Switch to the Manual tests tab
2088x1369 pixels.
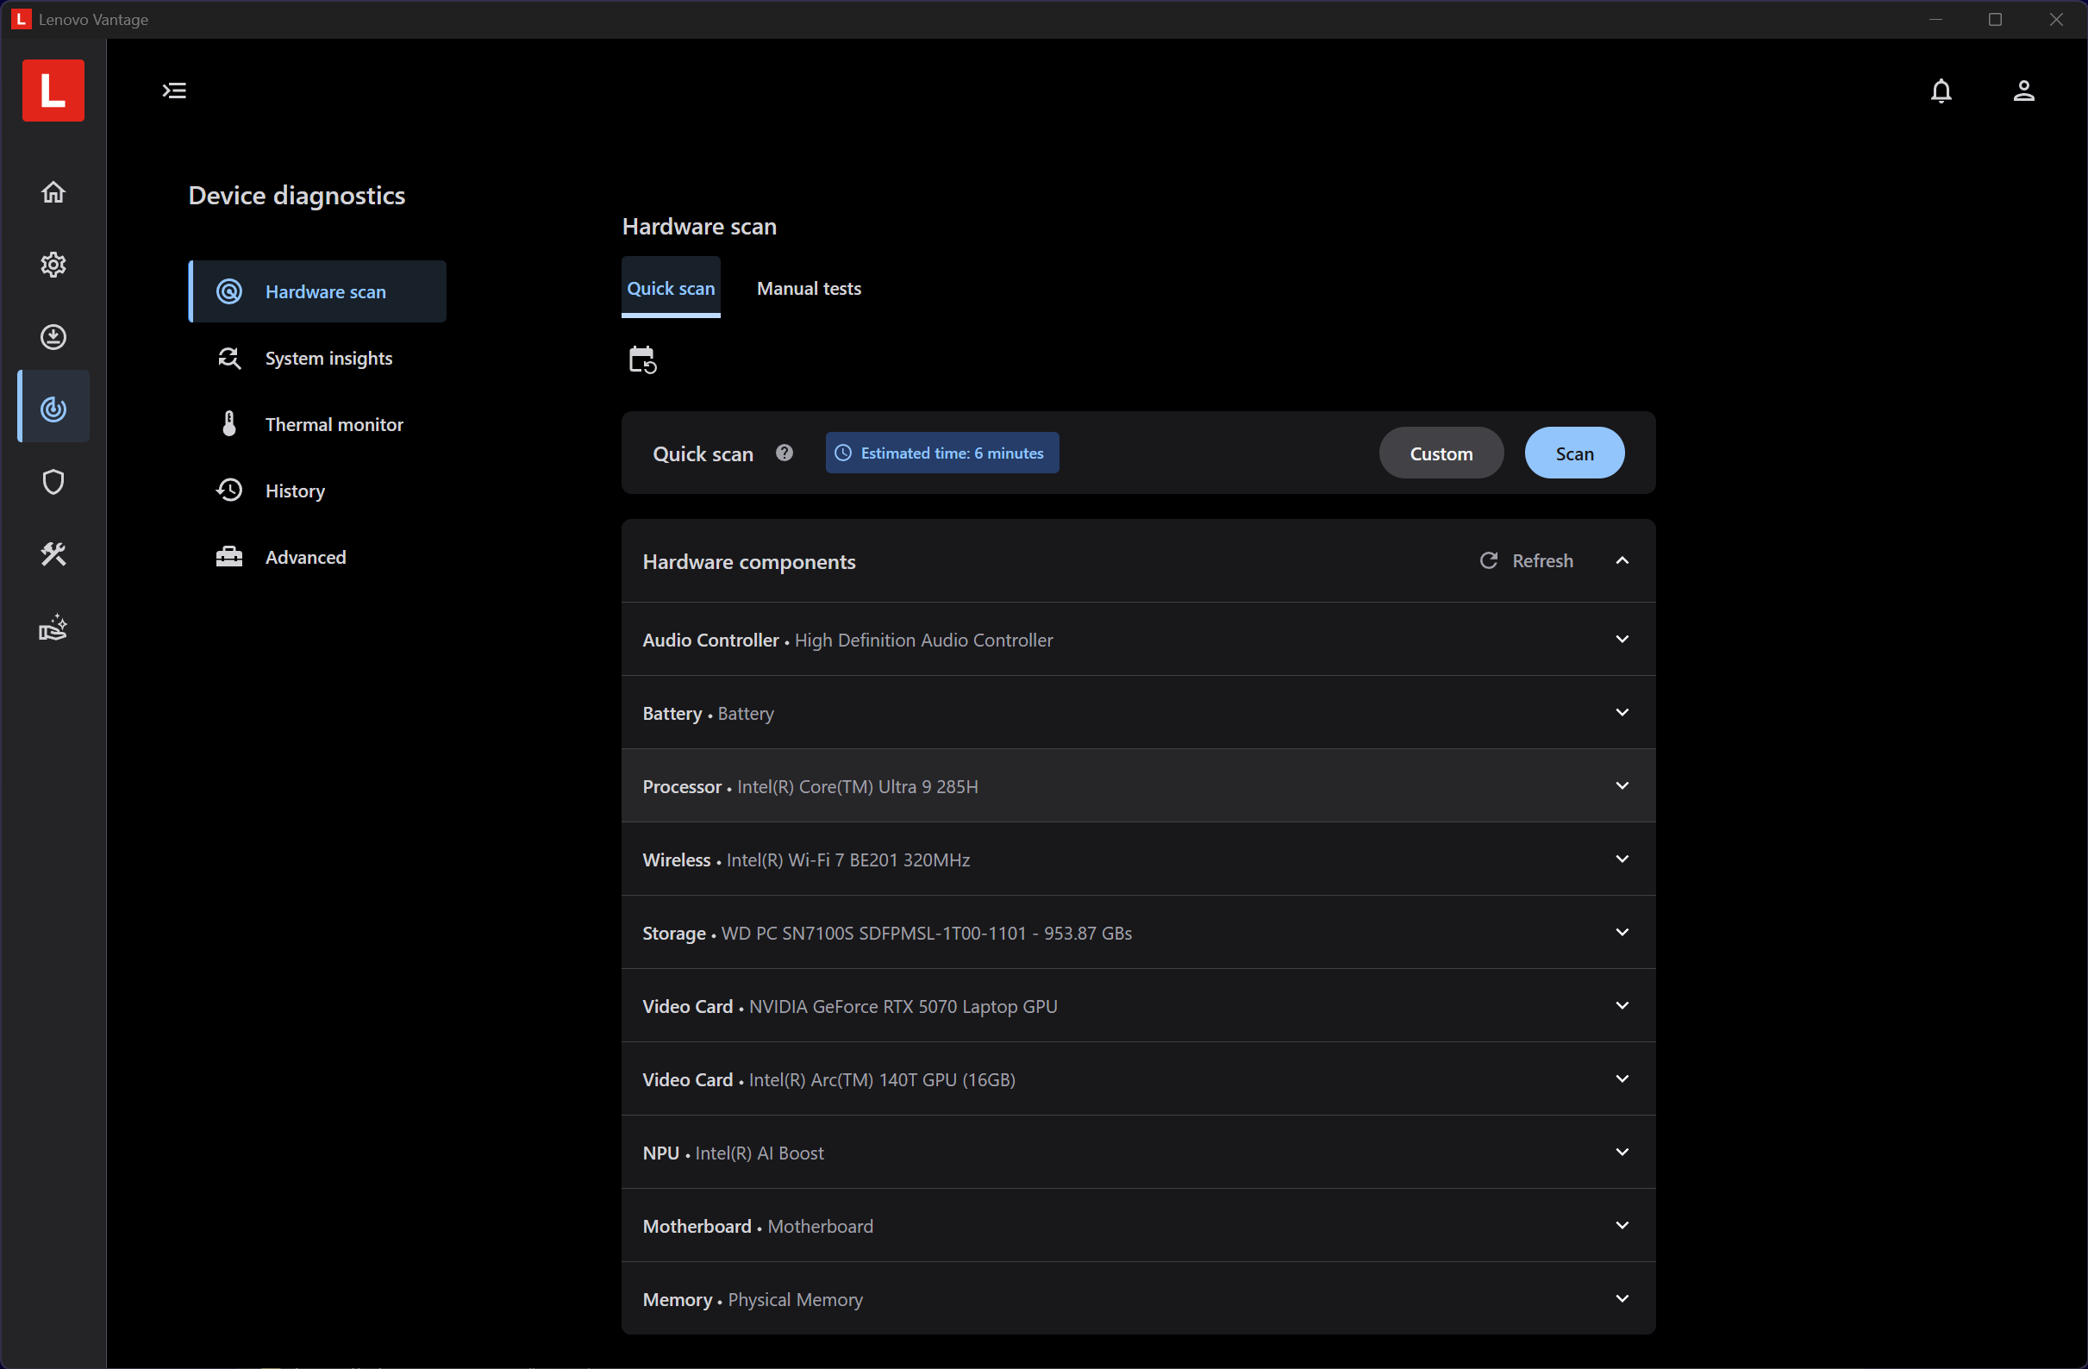(809, 289)
